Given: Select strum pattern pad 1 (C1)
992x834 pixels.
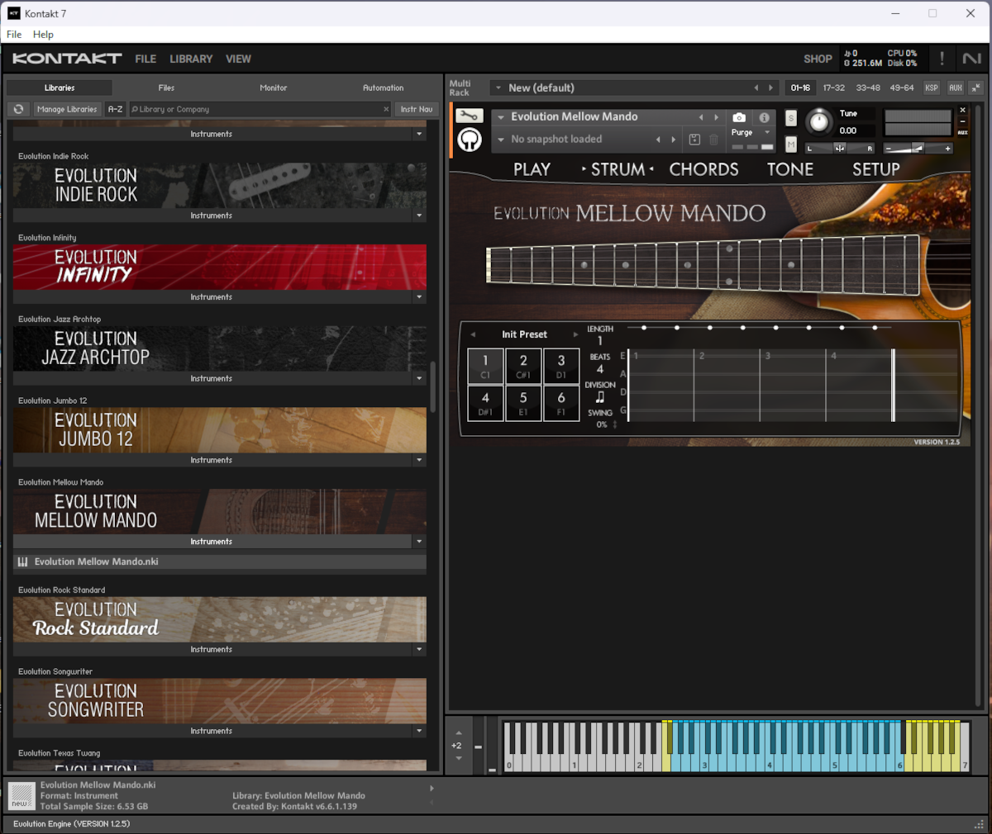Looking at the screenshot, I should pos(485,366).
